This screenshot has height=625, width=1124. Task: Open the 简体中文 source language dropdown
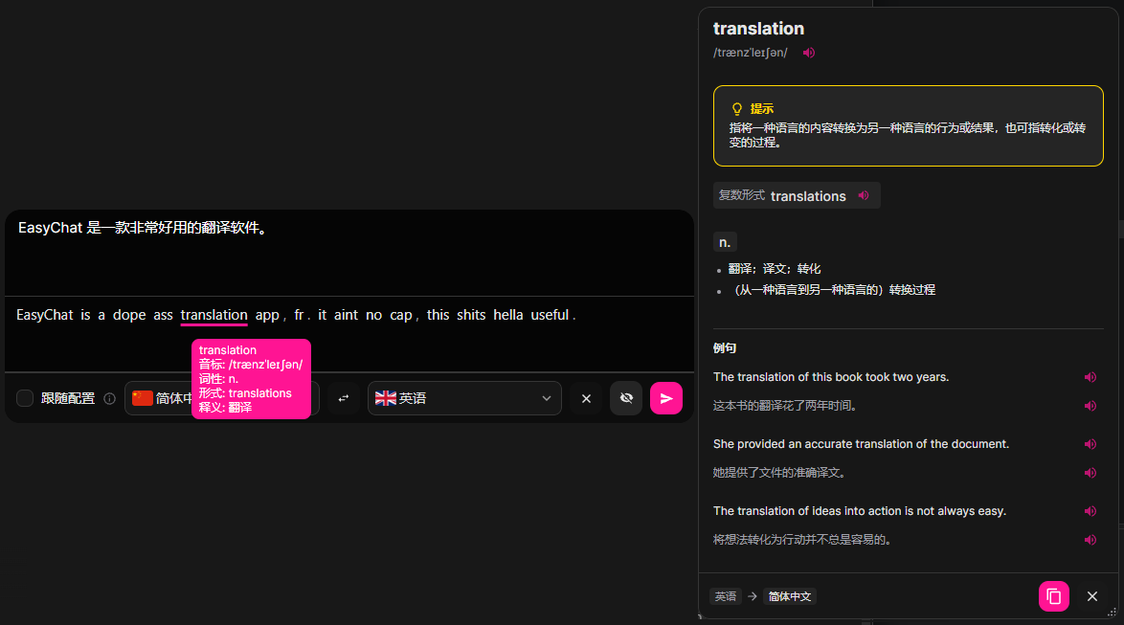tap(221, 398)
